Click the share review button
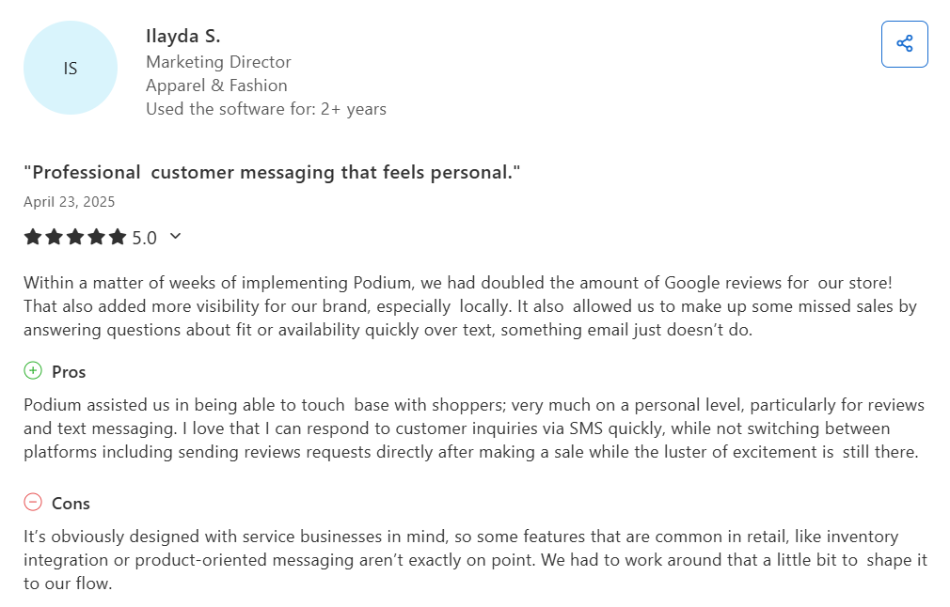 click(904, 44)
